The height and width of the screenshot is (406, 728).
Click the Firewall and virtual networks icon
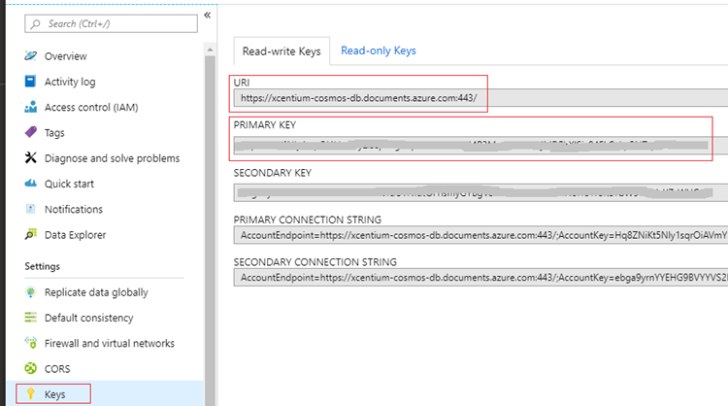click(31, 343)
